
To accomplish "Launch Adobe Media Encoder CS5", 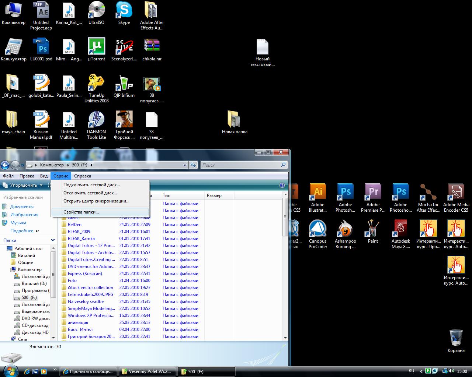I will pyautogui.click(x=456, y=198).
